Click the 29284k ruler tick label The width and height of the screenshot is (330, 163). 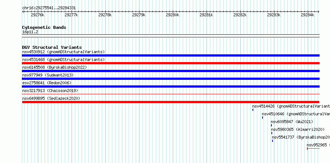pyautogui.click(x=307, y=15)
